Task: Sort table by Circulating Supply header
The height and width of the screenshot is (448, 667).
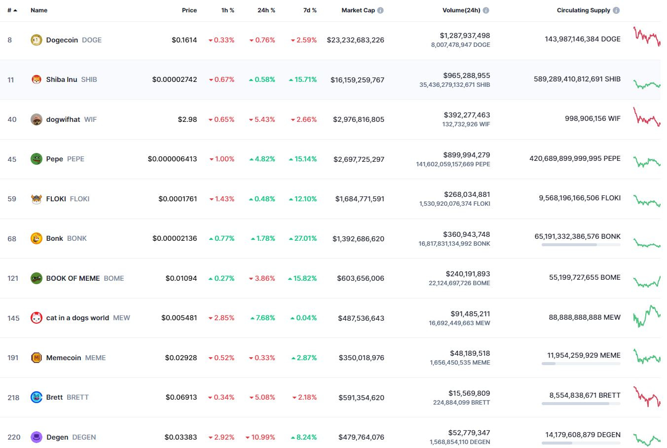Action: 584,10
